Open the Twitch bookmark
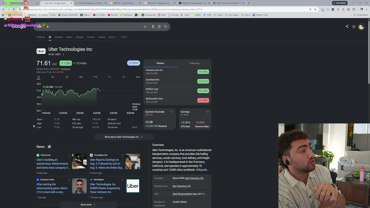 (185, 15)
